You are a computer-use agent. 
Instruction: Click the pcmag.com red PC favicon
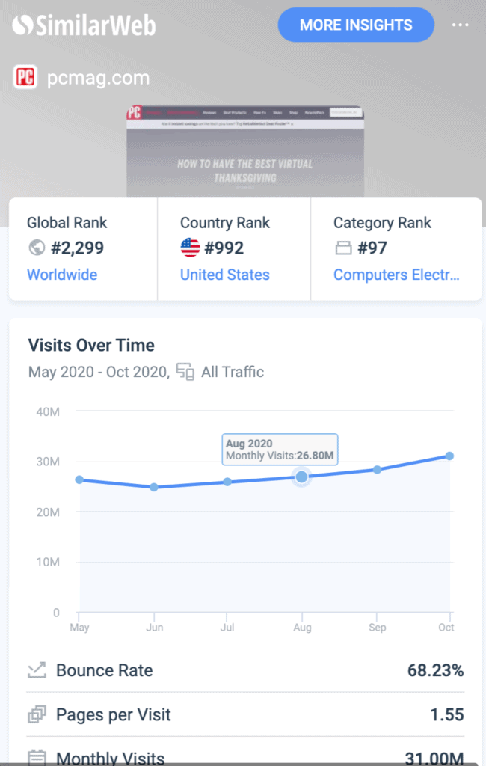click(25, 78)
